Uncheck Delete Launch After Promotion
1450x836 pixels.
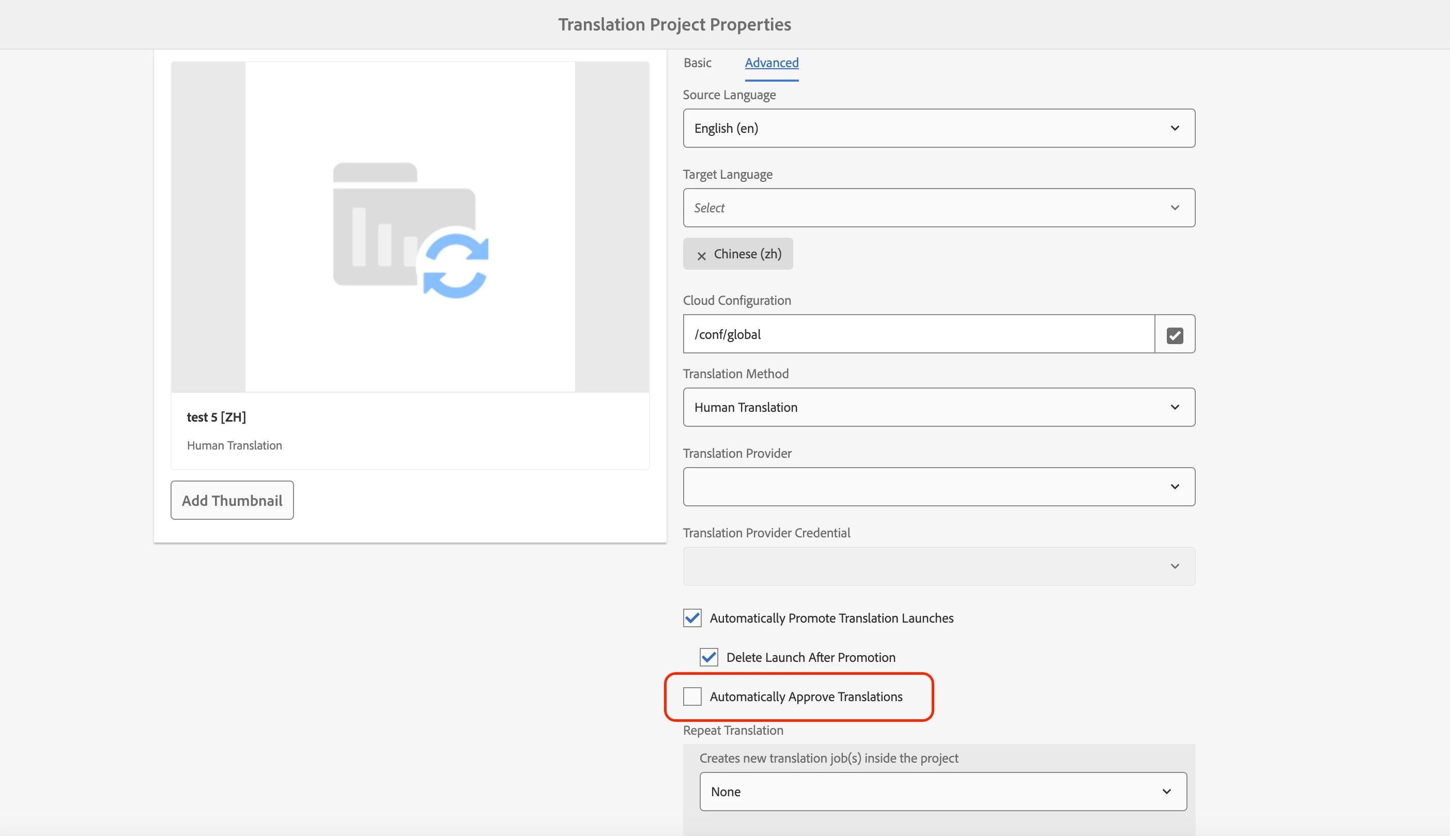(708, 657)
